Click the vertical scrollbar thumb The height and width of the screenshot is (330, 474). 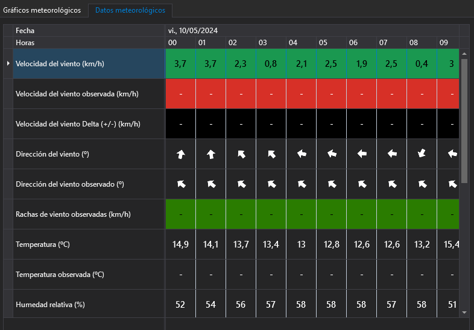(x=464, y=120)
